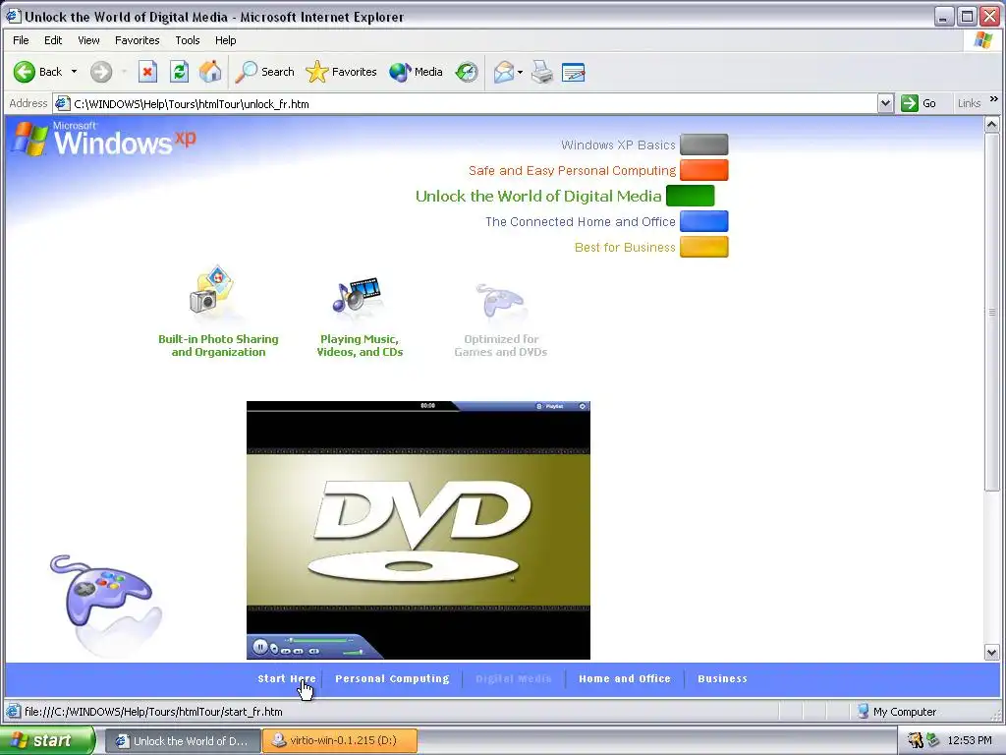This screenshot has height=755, width=1006.
Task: Open Best for Business link
Action: [625, 248]
